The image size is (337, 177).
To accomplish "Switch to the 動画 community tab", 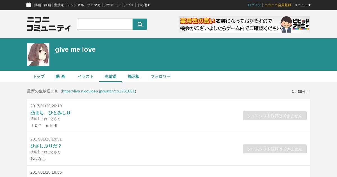I will point(60,76).
